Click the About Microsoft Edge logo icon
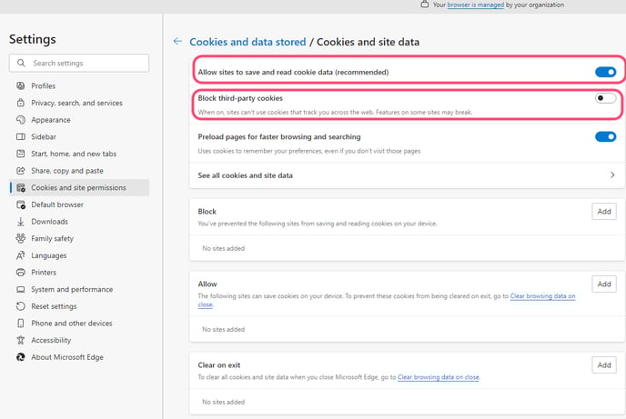This screenshot has height=419, width=626. 21,357
